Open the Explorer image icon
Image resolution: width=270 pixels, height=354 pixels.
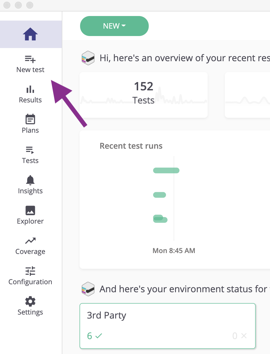pos(30,210)
